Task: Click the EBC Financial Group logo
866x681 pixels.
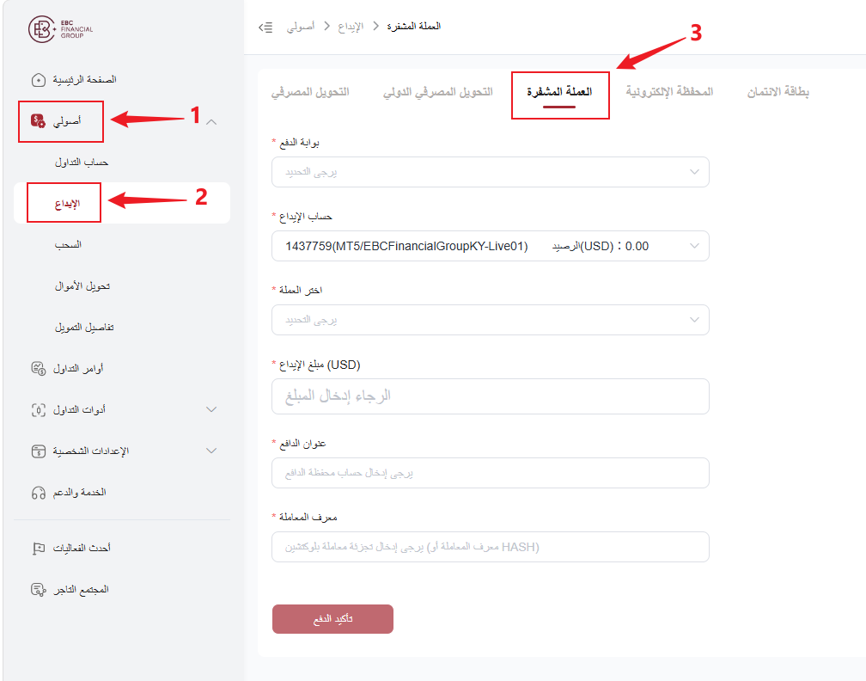Action: pos(61,29)
